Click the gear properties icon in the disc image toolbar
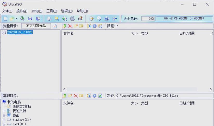The width and height of the screenshot is (214, 126). point(95,26)
